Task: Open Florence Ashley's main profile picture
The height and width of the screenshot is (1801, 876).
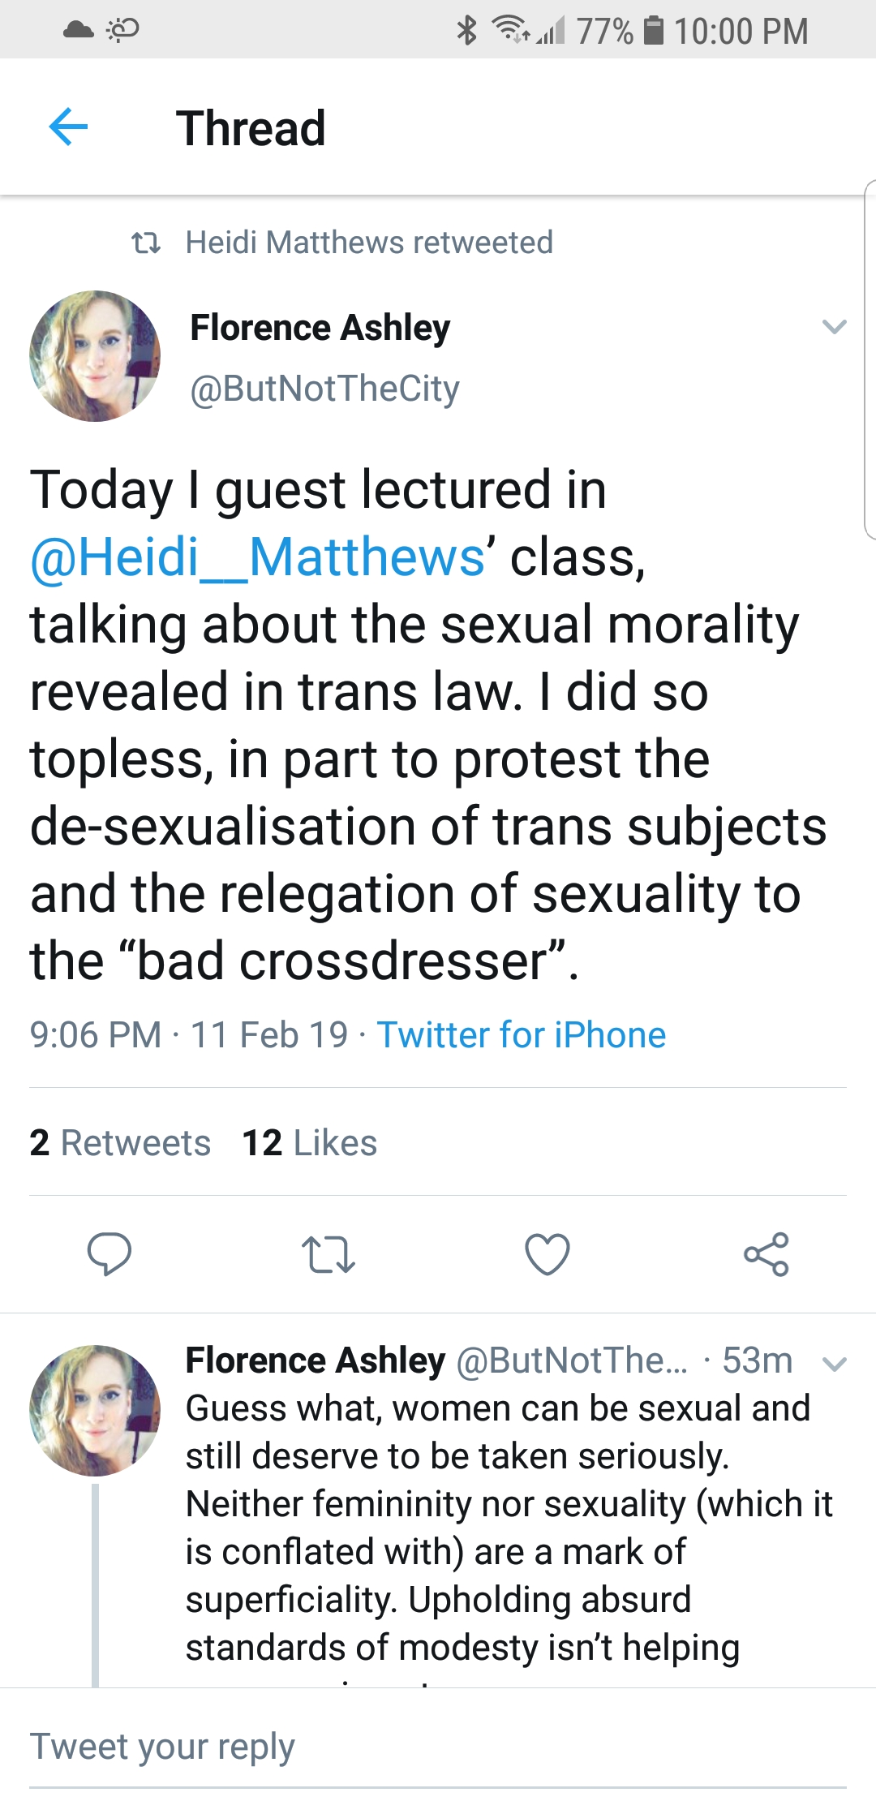Action: [95, 356]
